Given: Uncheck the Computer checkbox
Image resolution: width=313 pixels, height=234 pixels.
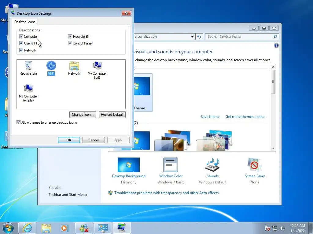Looking at the screenshot, I should click(x=21, y=37).
